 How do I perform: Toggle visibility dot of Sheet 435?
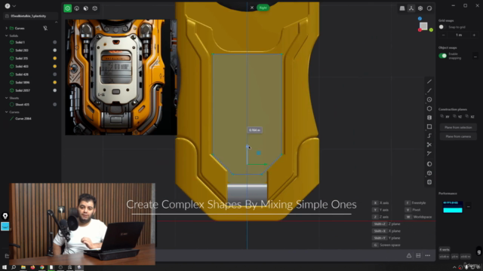tap(55, 105)
